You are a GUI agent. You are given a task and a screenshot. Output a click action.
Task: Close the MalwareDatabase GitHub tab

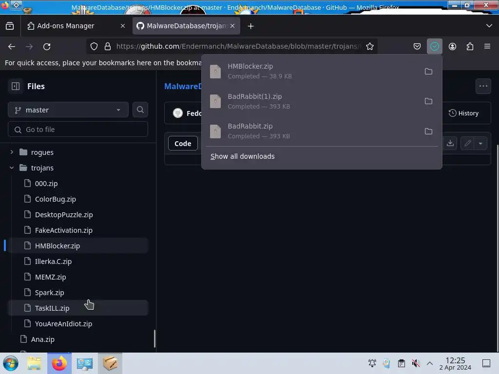click(x=232, y=26)
